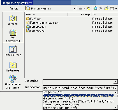Expand the Имя файла combo box arrow
This screenshot has width=118, height=110.
(115, 82)
